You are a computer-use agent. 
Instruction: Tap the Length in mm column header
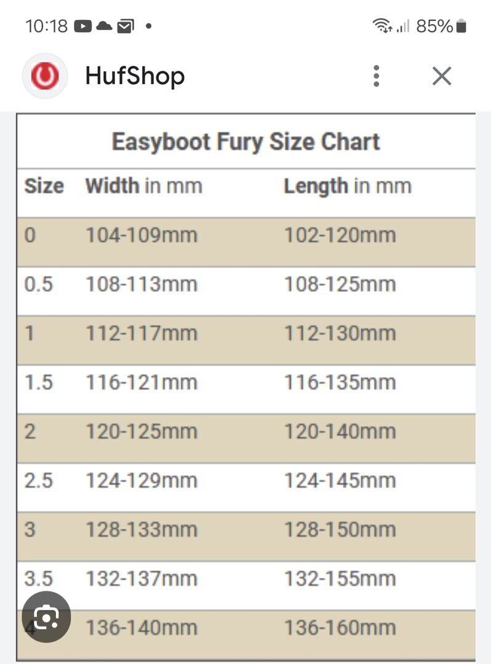tap(347, 186)
